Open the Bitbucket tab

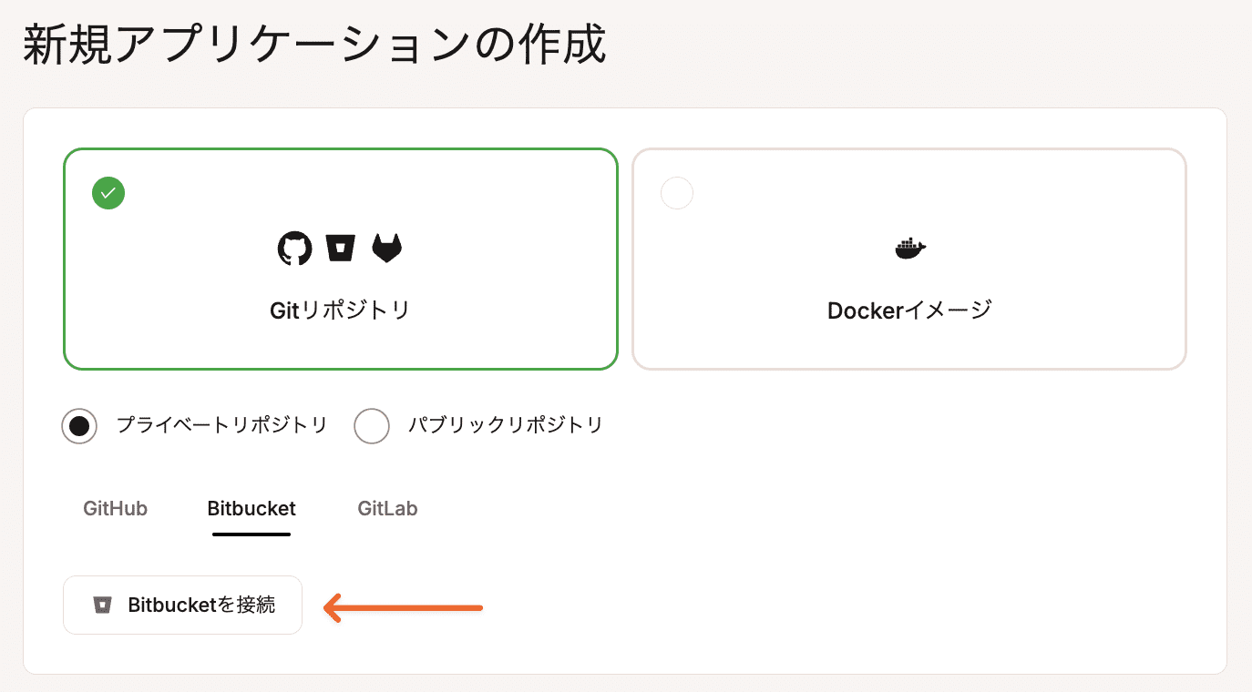click(x=251, y=509)
